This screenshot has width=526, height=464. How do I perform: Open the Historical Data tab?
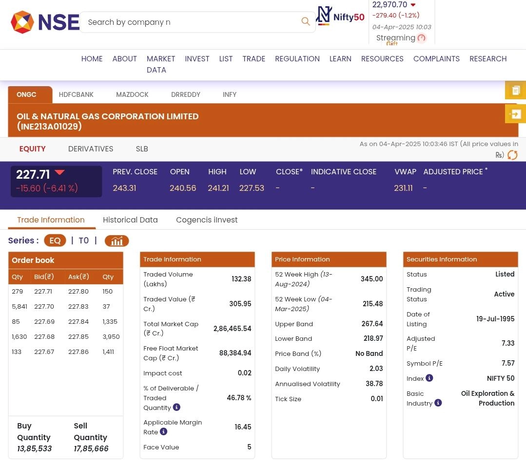click(130, 220)
